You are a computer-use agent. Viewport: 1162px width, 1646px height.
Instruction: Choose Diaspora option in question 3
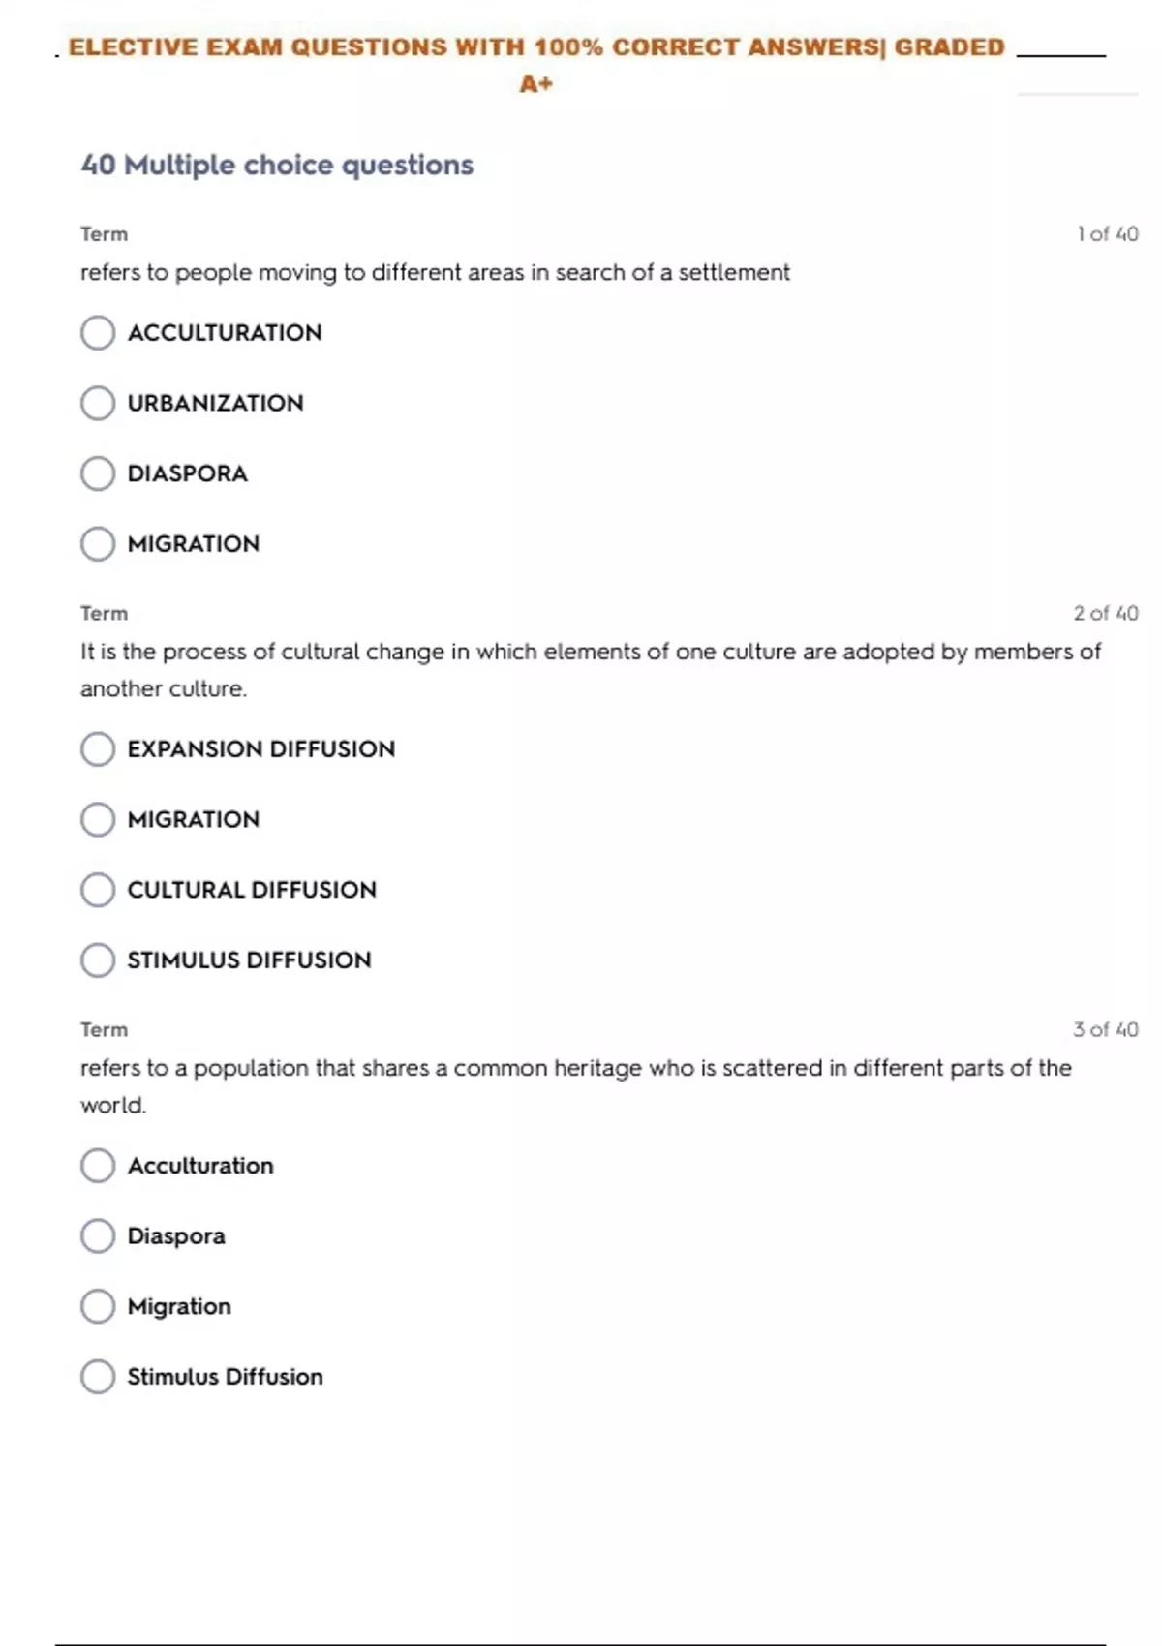[x=98, y=1236]
